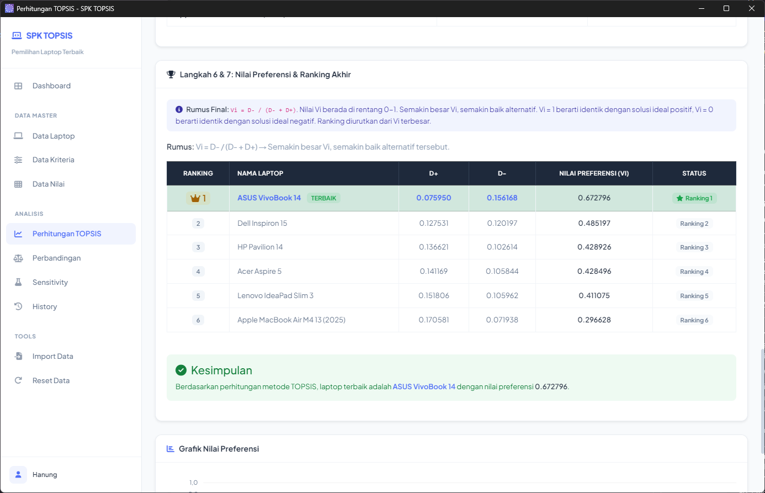This screenshot has width=765, height=493.
Task: Click ASUS VivoBook 14 in the ranking table
Action: pyautogui.click(x=269, y=198)
